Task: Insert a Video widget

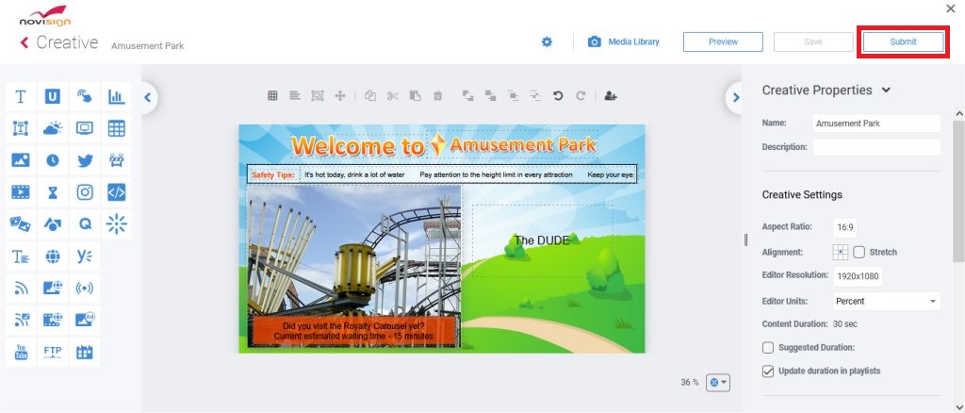Action: [x=21, y=192]
